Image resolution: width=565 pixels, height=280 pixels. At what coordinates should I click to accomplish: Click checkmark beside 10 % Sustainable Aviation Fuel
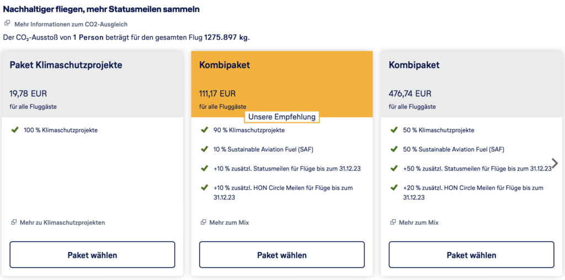[204, 149]
